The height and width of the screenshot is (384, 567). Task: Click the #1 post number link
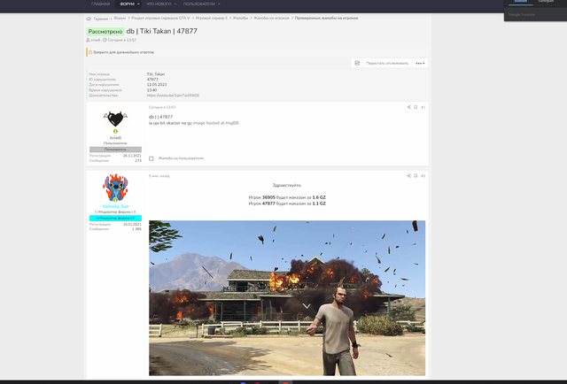tap(423, 107)
